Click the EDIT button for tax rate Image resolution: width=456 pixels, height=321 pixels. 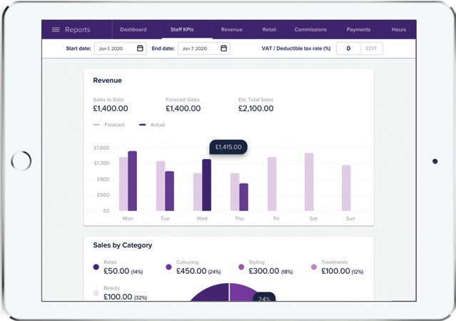click(x=371, y=49)
